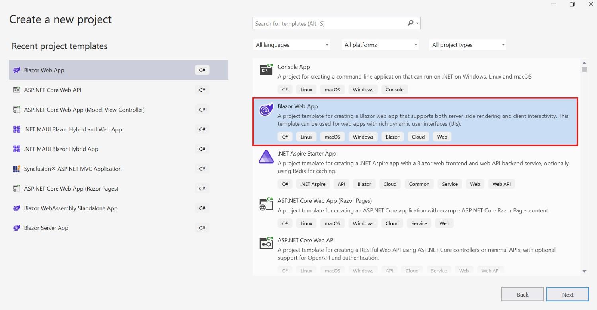
Task: Expand the search options arrow beside magnifier
Action: [x=417, y=24]
